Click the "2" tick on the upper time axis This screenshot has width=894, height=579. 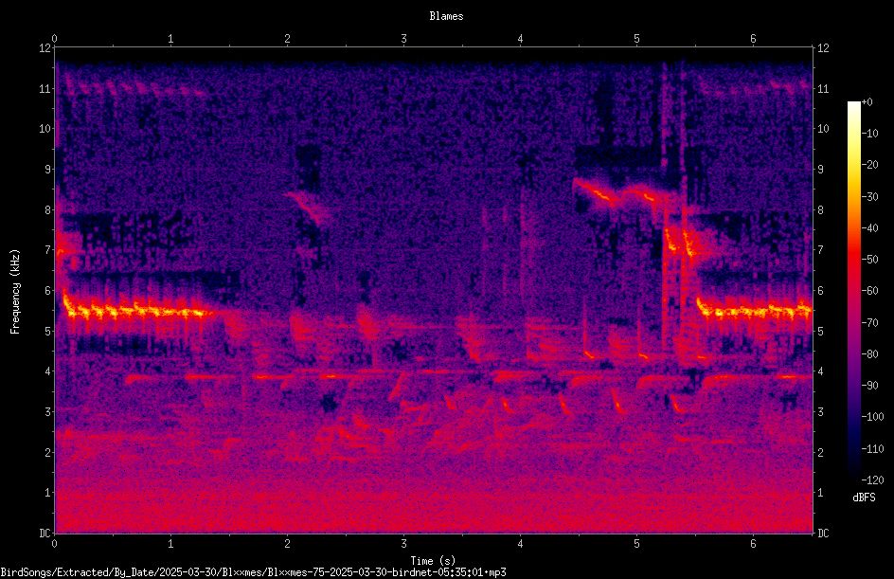[287, 38]
